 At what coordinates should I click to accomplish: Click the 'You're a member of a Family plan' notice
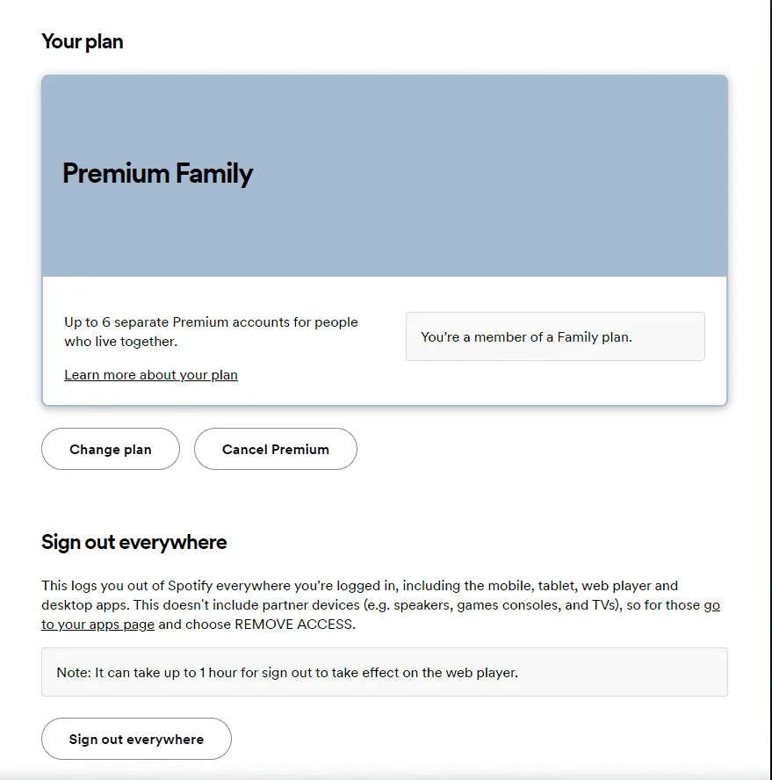click(x=555, y=336)
